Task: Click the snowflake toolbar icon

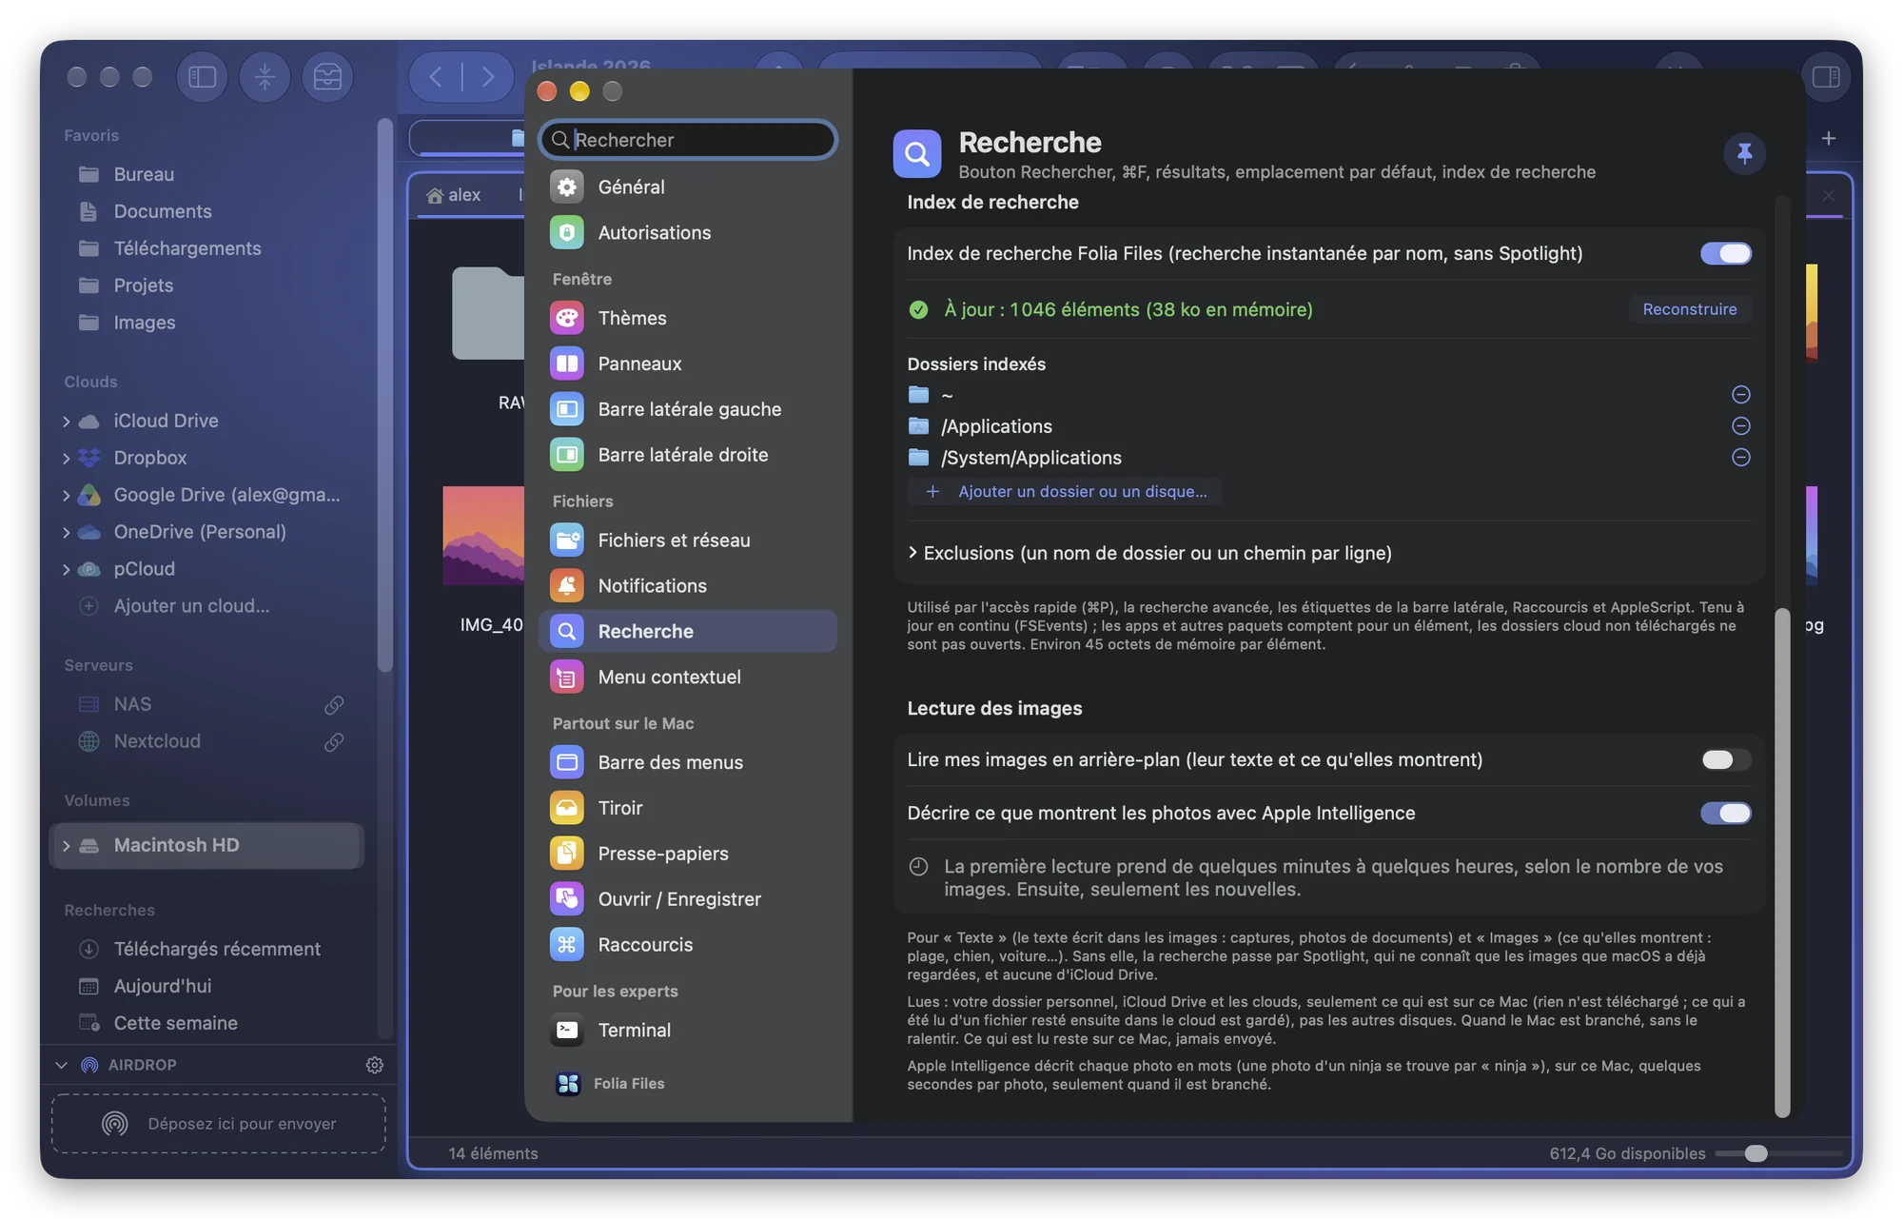Action: (265, 77)
